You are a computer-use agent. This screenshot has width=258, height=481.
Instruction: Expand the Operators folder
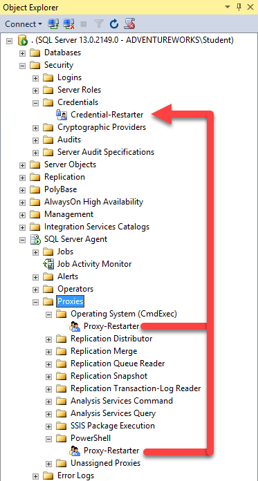(x=36, y=290)
